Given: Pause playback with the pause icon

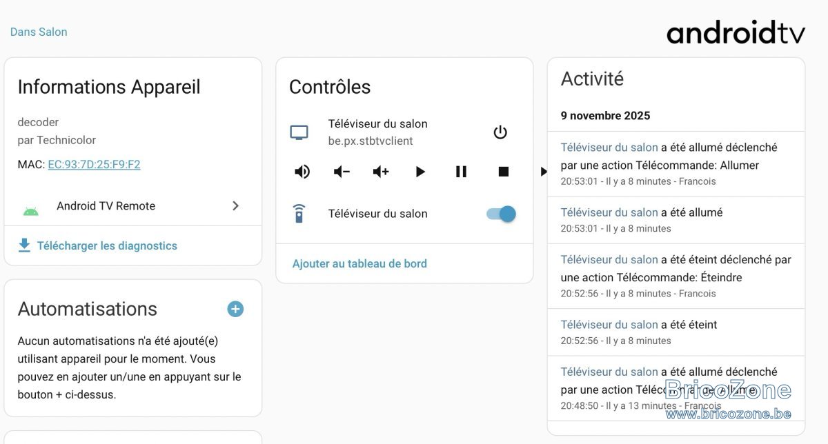Looking at the screenshot, I should click(x=462, y=172).
